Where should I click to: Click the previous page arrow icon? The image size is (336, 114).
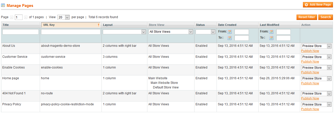(x=12, y=17)
